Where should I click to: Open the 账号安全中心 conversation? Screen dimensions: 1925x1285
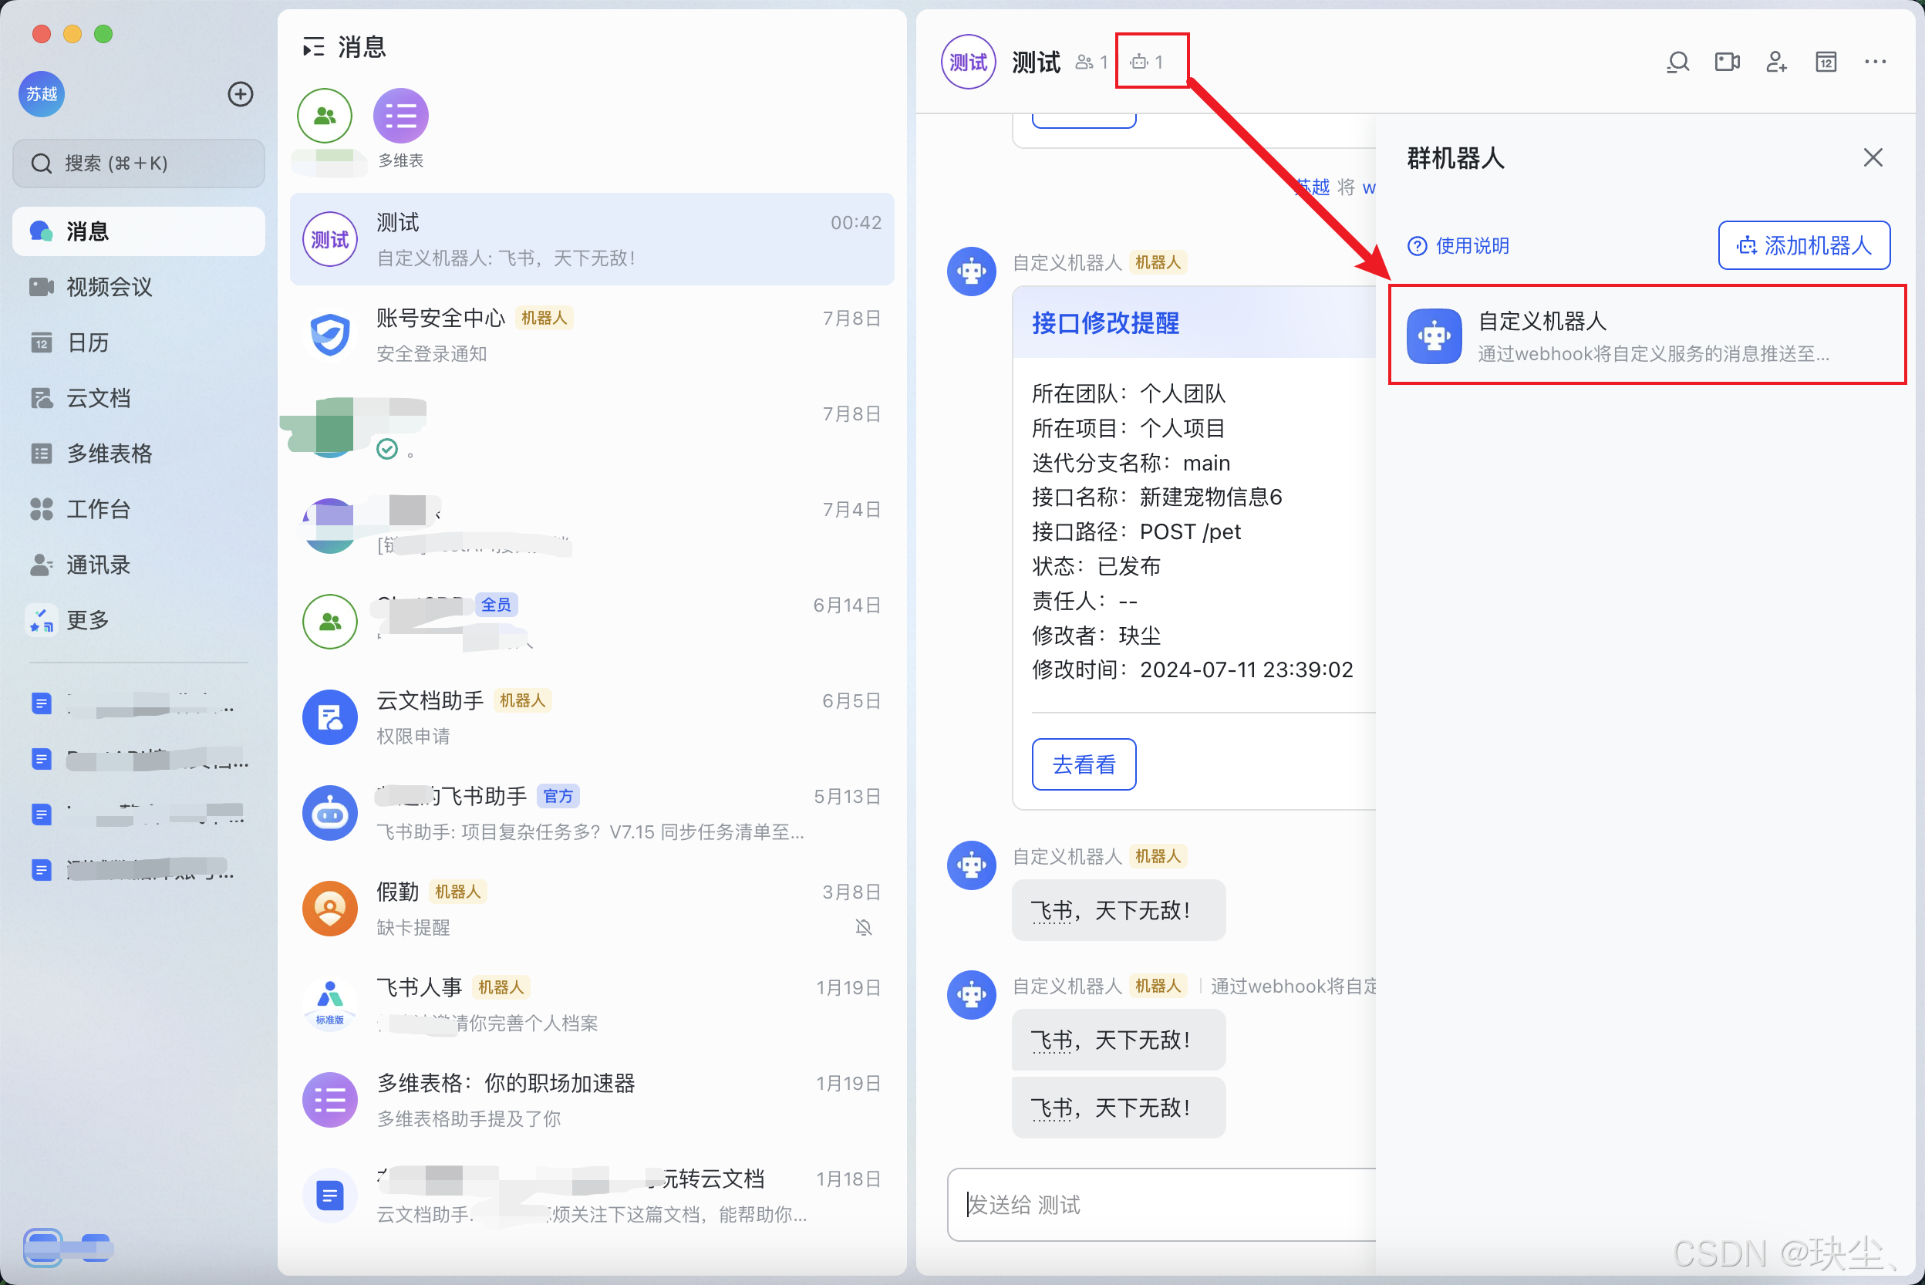(x=592, y=336)
